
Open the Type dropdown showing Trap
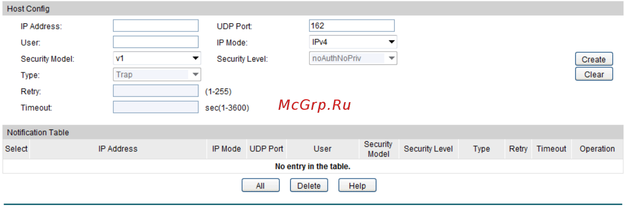coord(157,75)
